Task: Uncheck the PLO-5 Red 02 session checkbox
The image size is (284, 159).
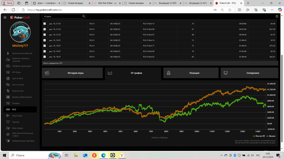Action: point(45,57)
